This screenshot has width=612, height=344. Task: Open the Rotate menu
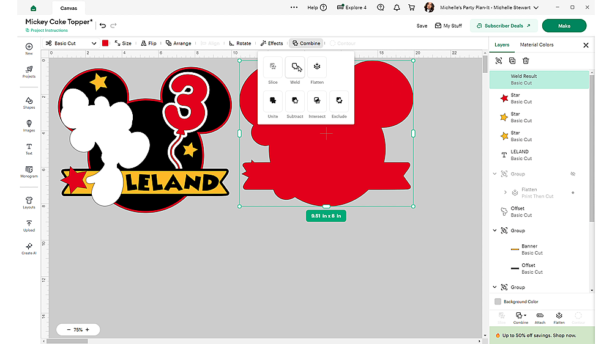click(240, 43)
